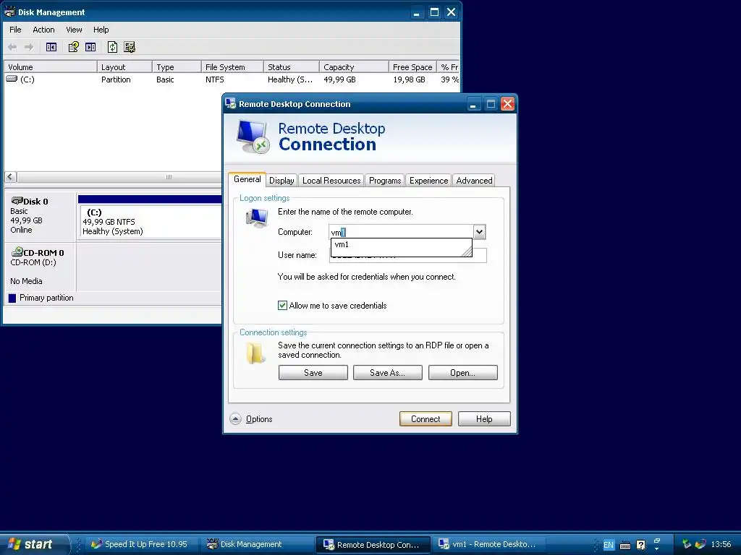741x555 pixels.
Task: Click the language bar restore icon
Action: coord(657,541)
